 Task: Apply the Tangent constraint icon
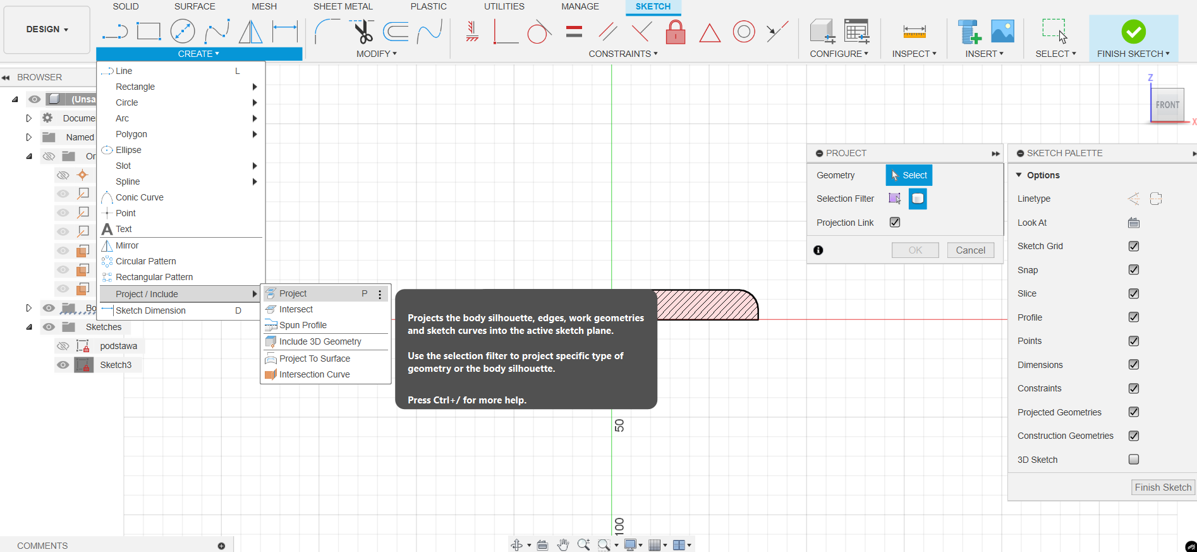point(538,31)
